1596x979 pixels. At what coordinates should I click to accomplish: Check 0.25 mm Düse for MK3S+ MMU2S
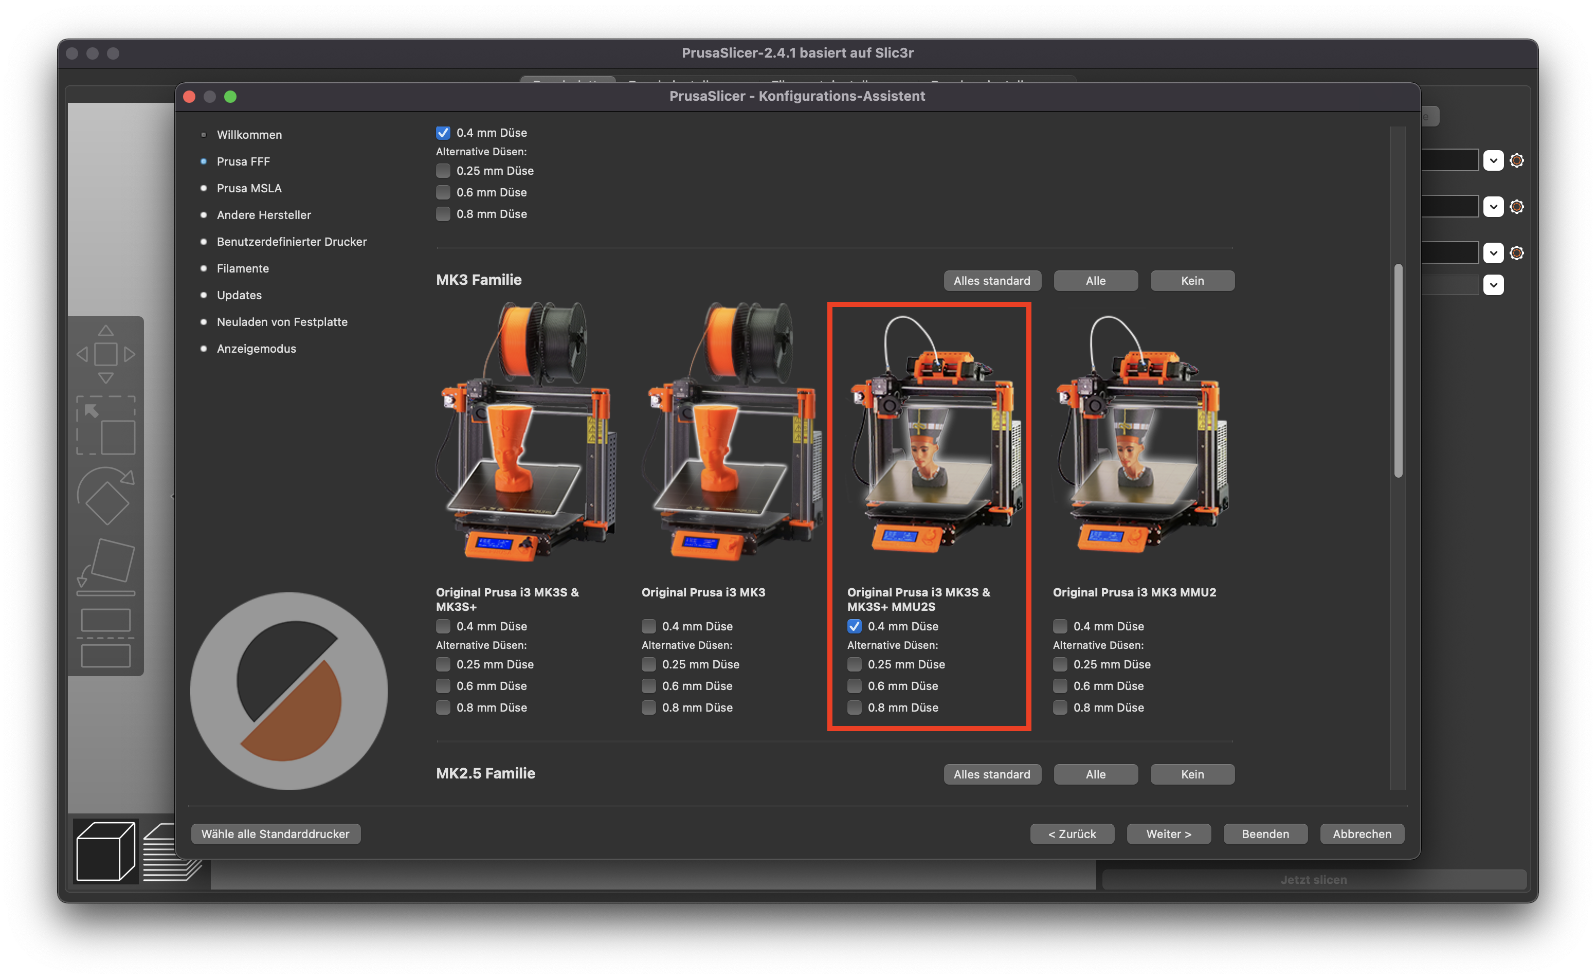[x=855, y=665]
